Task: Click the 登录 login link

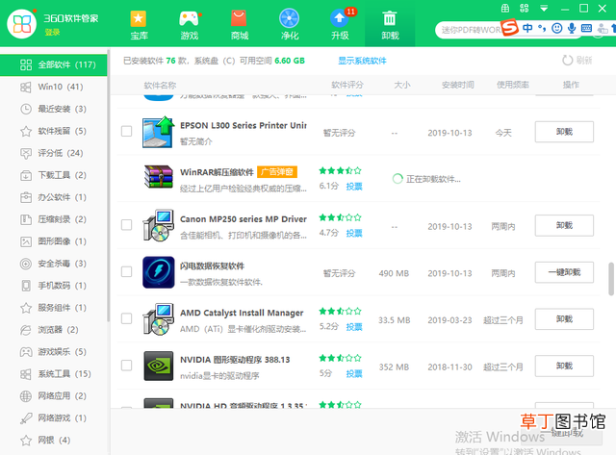Action: [x=52, y=32]
